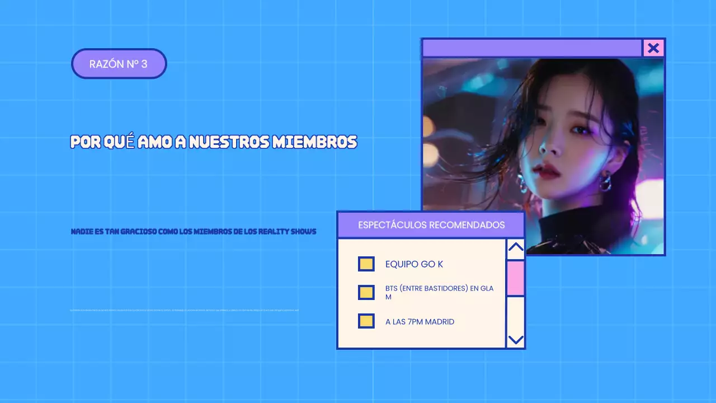Click the scroll up arrow in the list
The width and height of the screenshot is (716, 403).
515,247
